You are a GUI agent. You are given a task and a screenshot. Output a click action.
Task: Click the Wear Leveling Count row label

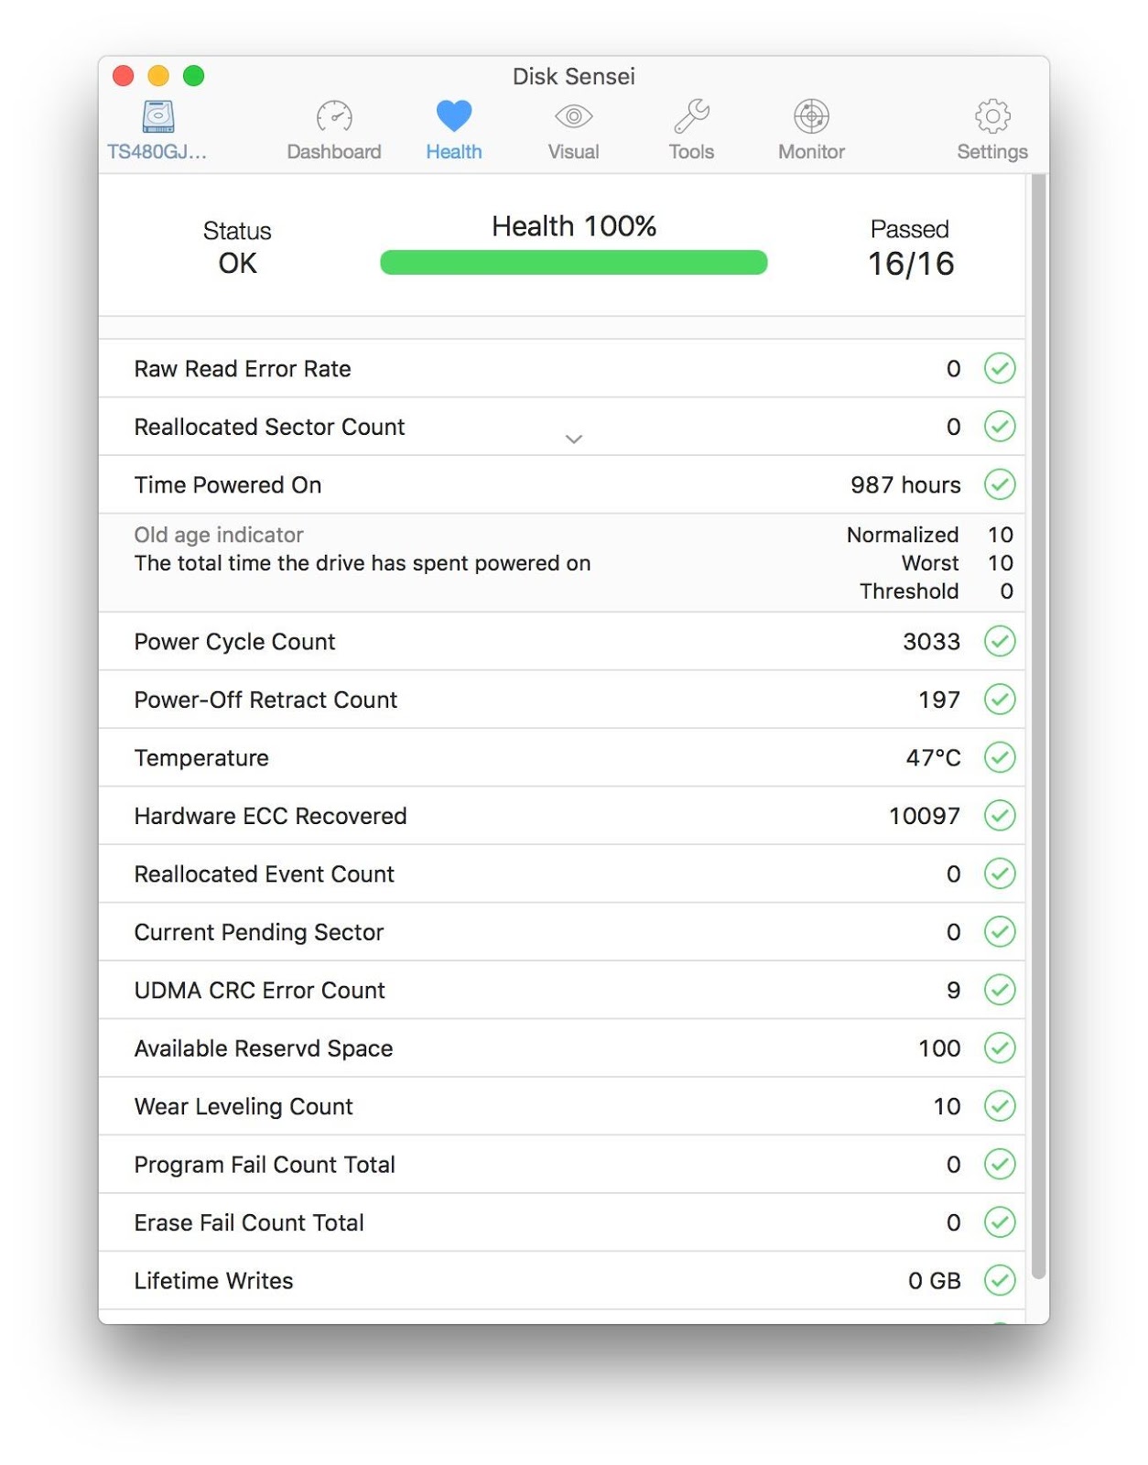[244, 1106]
